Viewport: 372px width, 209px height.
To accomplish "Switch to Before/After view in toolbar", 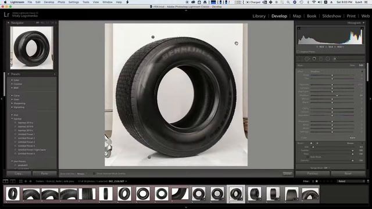I will [13, 181].
